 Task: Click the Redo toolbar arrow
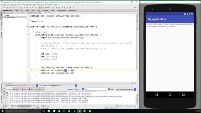point(13,8)
